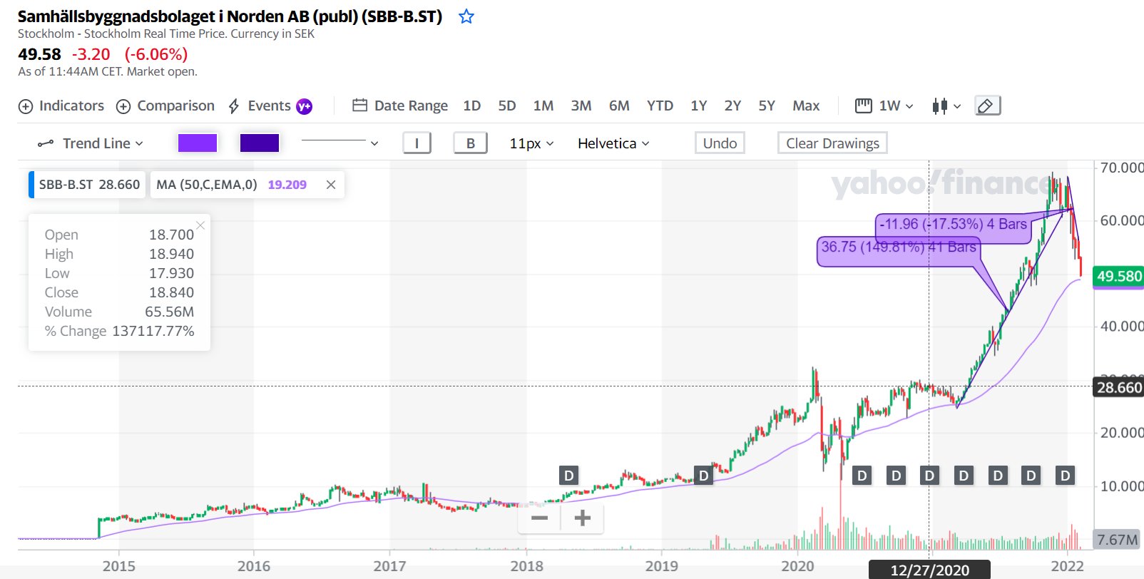1144x579 pixels.
Task: Open the Events menu
Action: point(260,106)
